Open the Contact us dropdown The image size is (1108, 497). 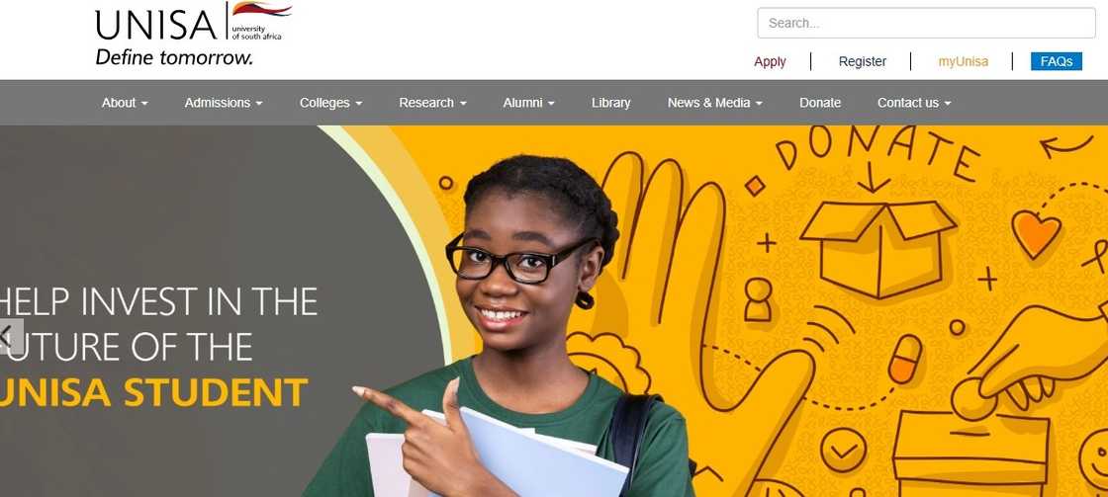[914, 103]
